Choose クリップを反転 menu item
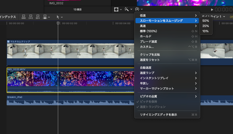This screenshot has width=233, height=134. (167, 54)
